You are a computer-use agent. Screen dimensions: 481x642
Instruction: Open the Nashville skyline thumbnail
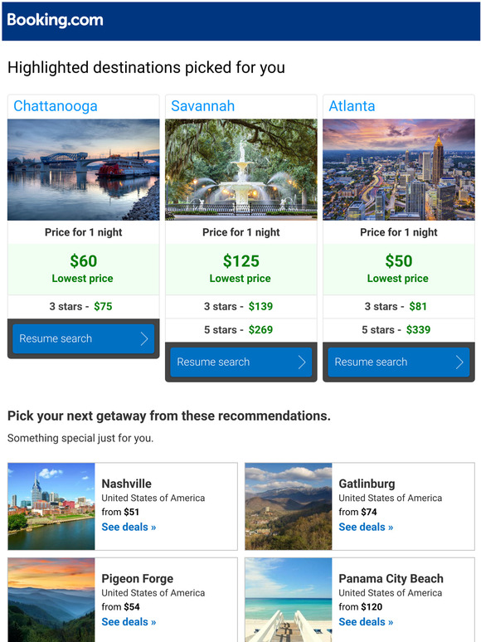pyautogui.click(x=51, y=507)
